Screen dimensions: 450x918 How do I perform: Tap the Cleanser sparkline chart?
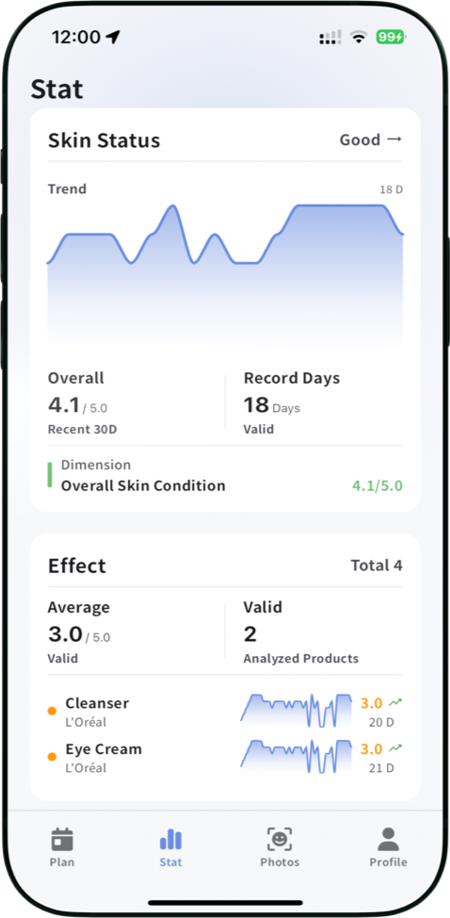point(297,710)
